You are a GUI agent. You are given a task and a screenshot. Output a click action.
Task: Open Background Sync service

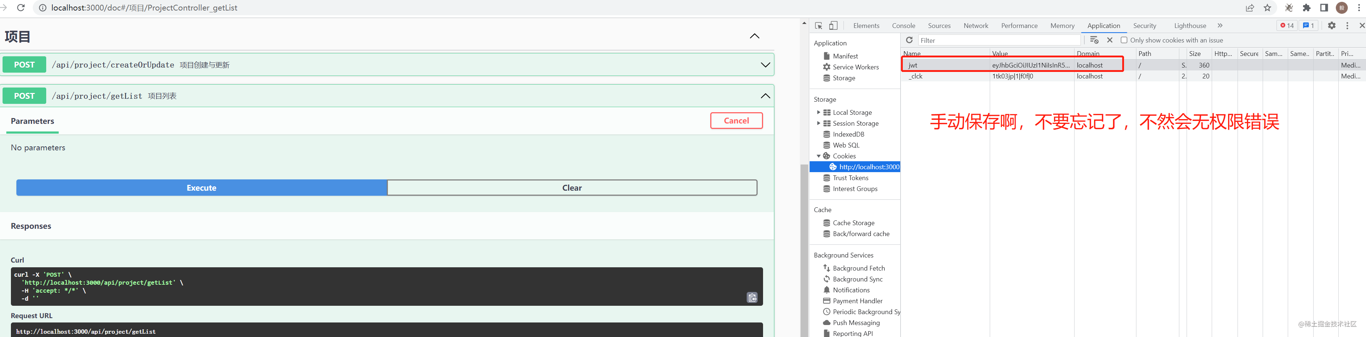[x=857, y=279]
